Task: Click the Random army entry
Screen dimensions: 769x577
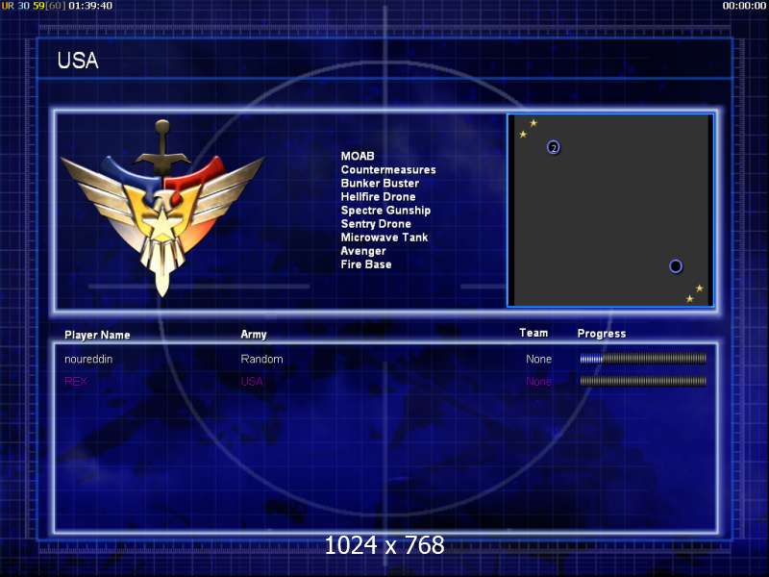Action: 261,359
